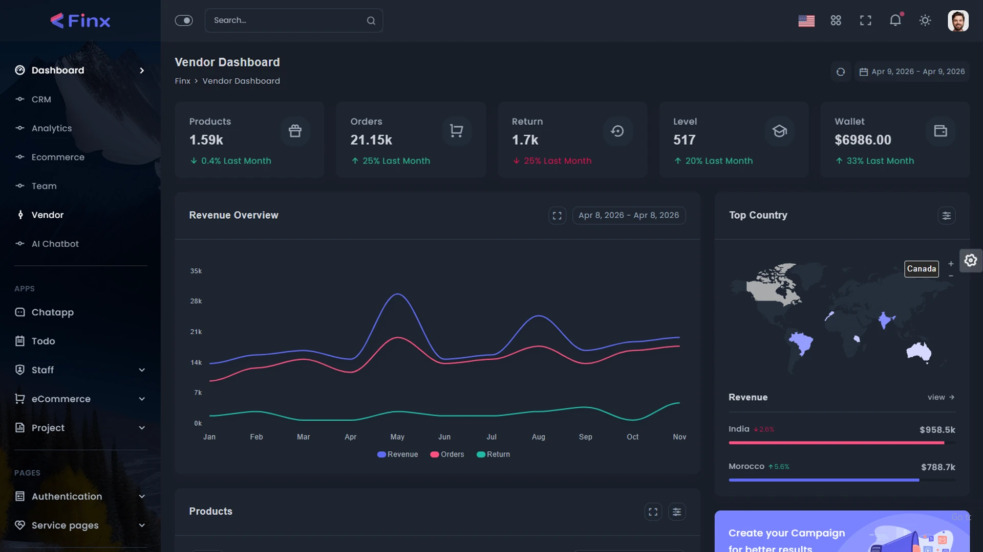Open the notifications bell
Screen dimensions: 983x552
895,20
